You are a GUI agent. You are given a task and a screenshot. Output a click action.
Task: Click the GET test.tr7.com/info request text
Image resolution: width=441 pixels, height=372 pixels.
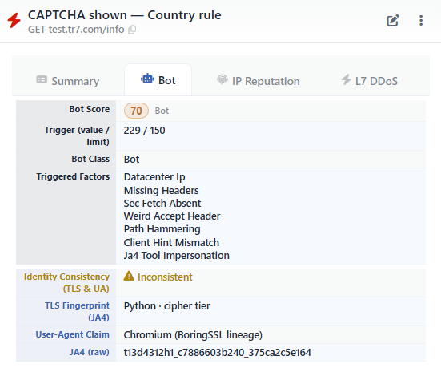(x=76, y=30)
